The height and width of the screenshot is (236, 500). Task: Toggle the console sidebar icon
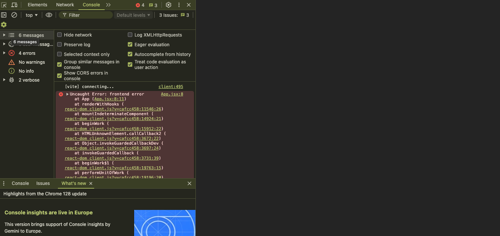point(4,15)
